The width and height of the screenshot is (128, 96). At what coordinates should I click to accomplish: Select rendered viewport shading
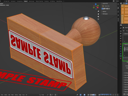95,95
